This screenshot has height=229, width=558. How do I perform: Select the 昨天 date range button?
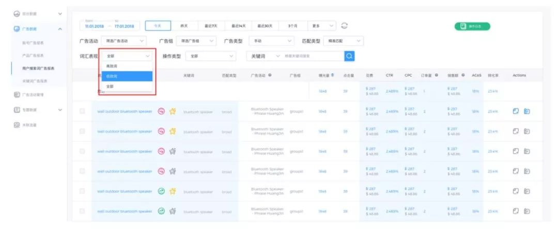[x=183, y=26]
